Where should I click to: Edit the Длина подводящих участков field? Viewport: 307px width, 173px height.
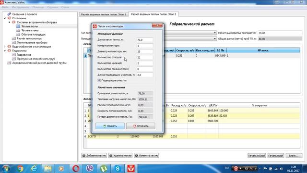[144, 75]
